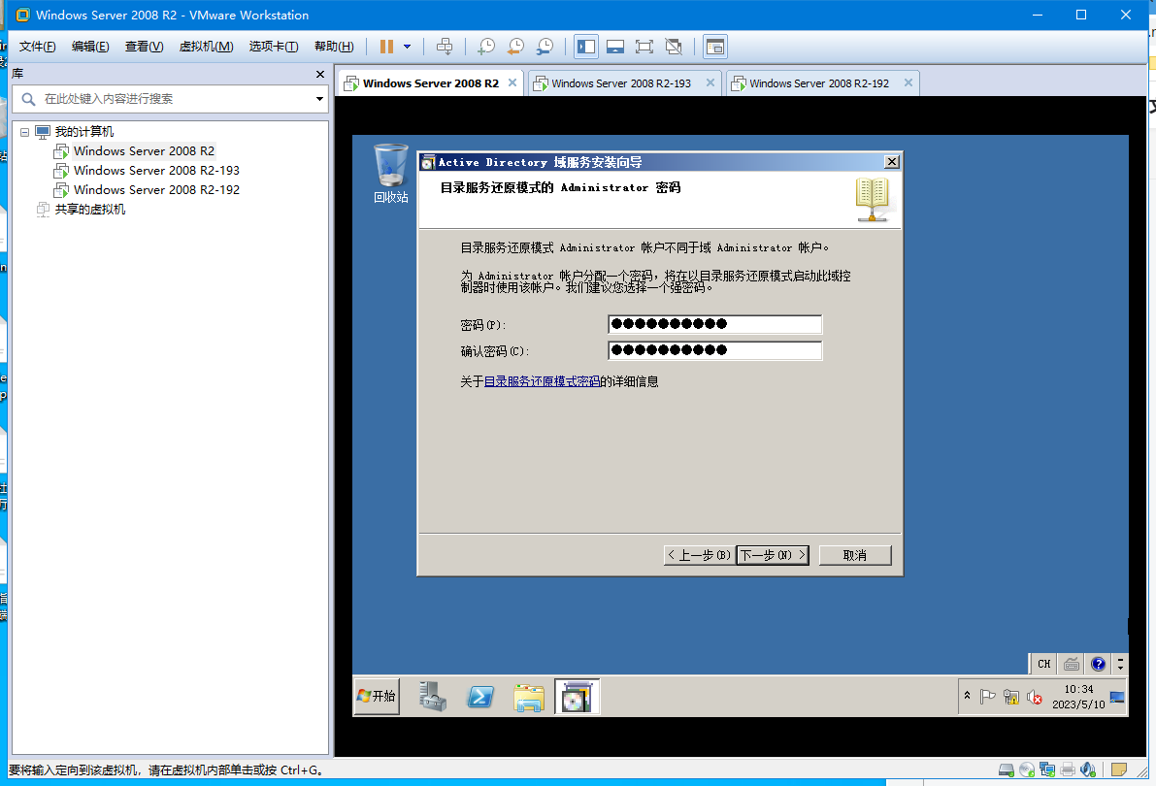The width and height of the screenshot is (1156, 786).
Task: Select Windows Server 2008 R2-193 in library
Action: tap(156, 171)
